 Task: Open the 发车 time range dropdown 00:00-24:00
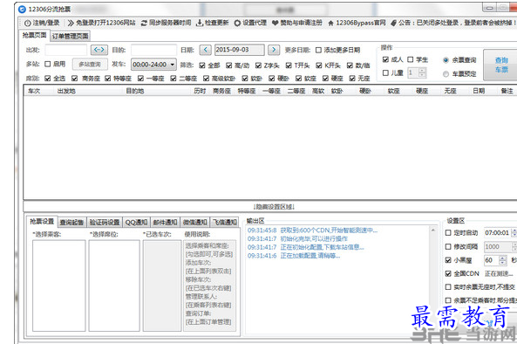[x=153, y=65]
